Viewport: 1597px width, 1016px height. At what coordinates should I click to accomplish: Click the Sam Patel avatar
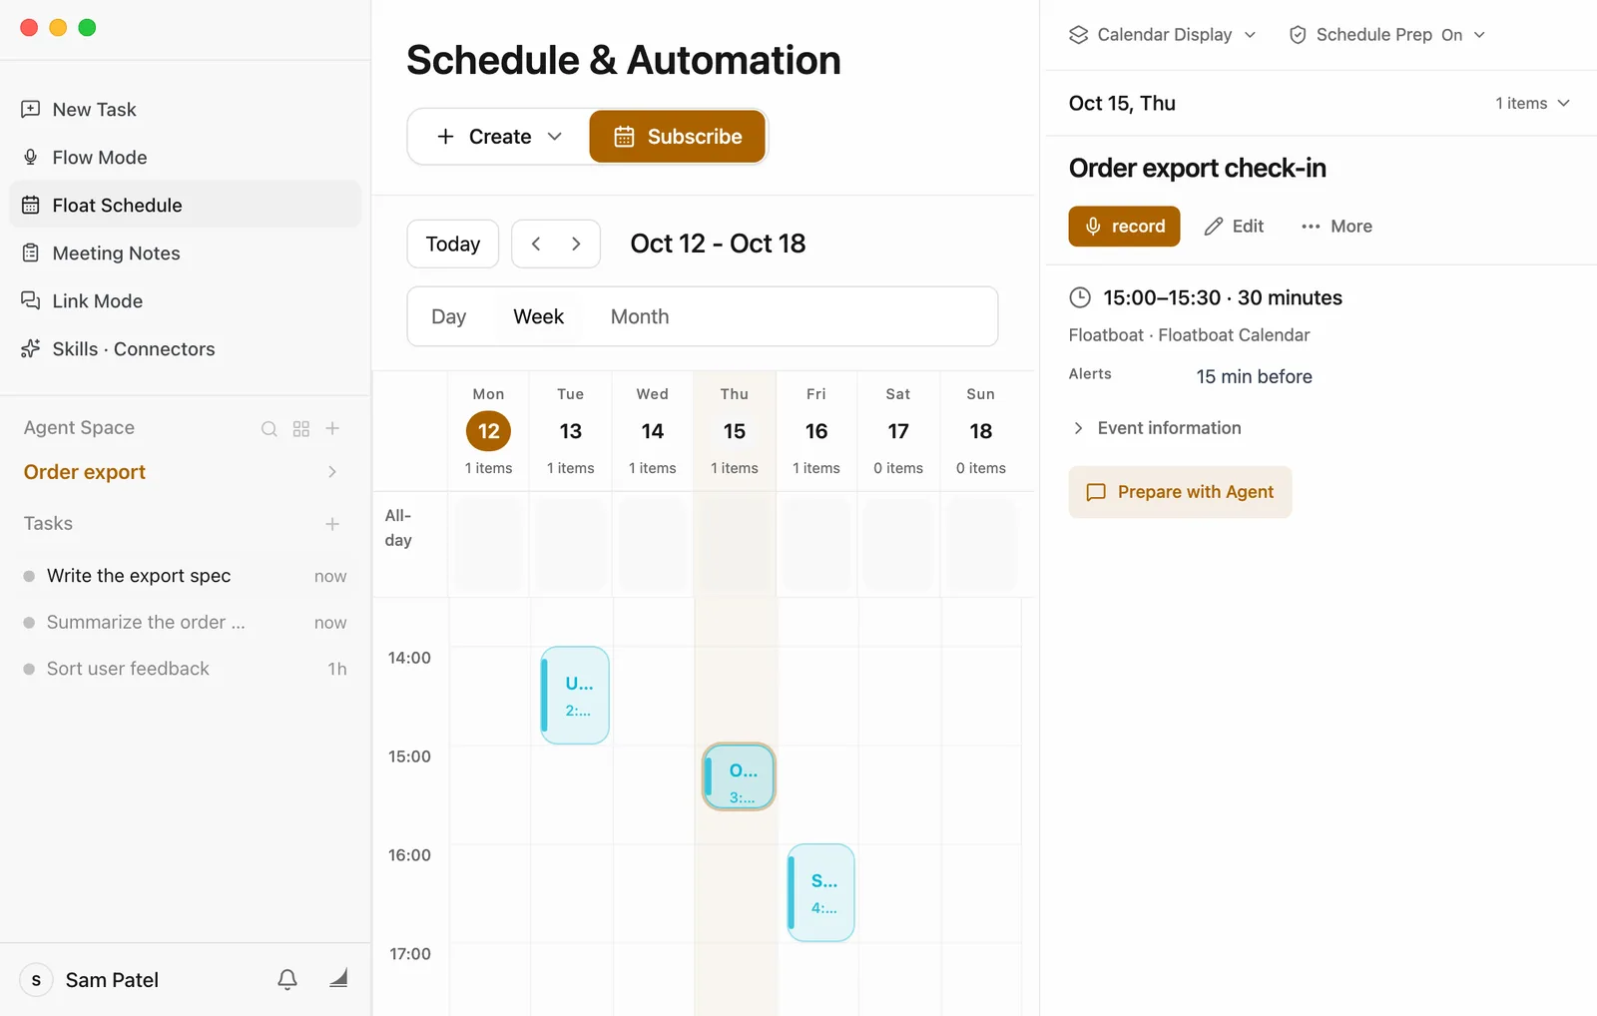[37, 980]
